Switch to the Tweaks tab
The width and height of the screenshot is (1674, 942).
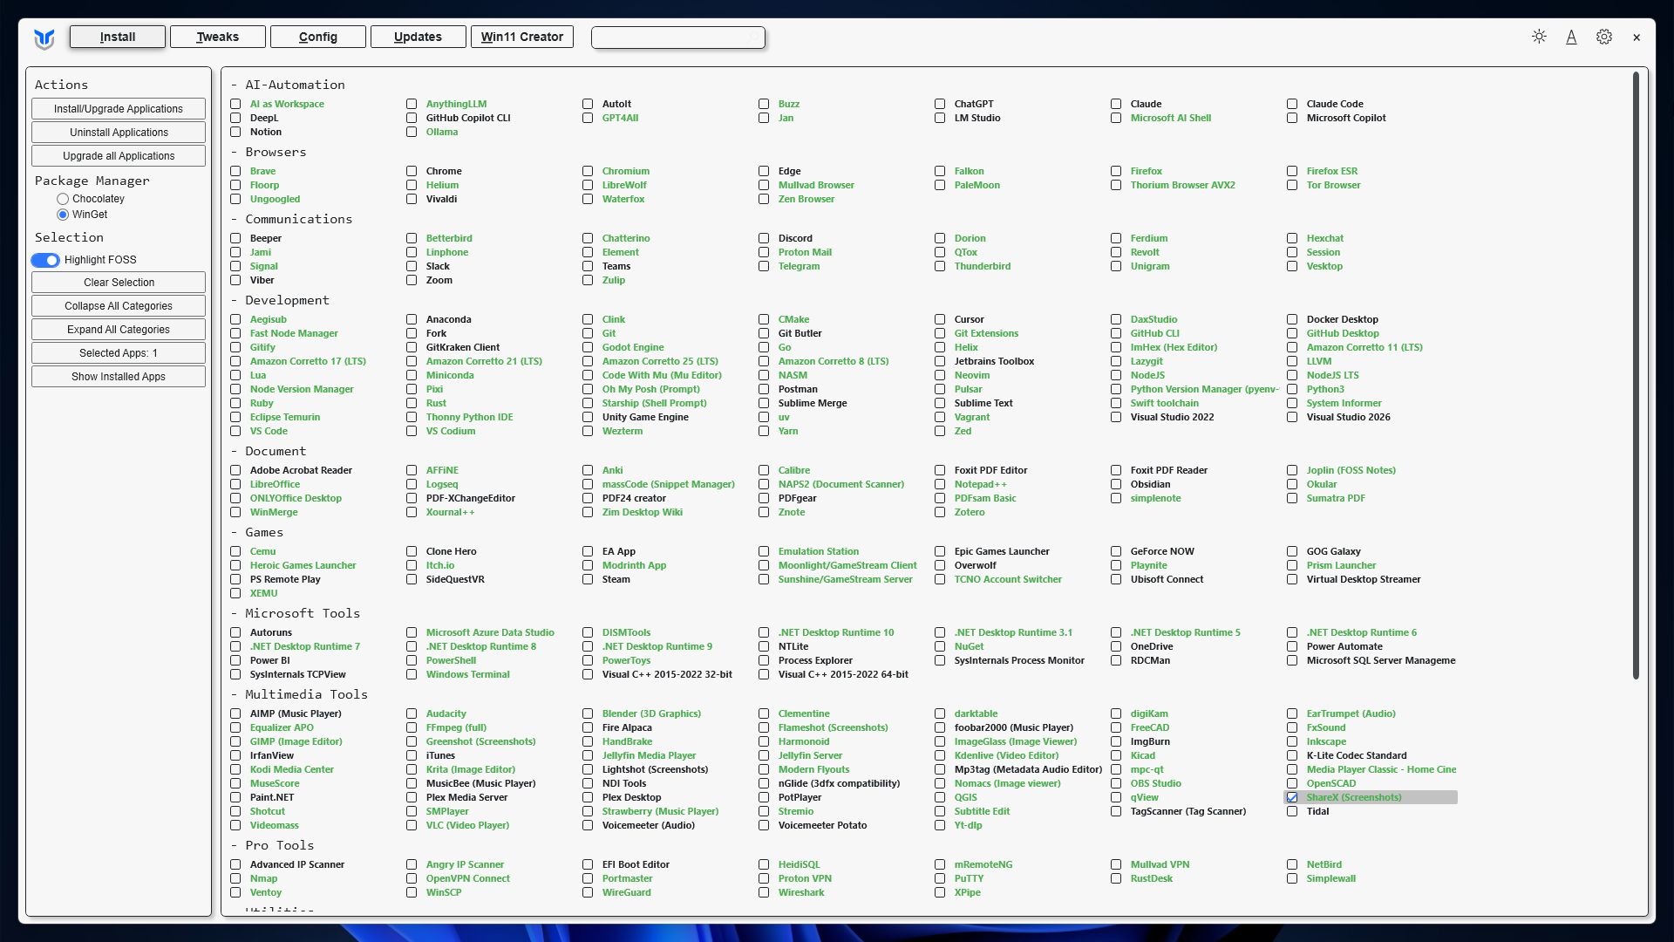click(218, 37)
